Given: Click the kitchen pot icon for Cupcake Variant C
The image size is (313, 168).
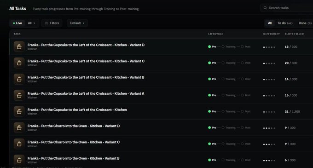Looking at the screenshot, I should pos(19,63).
